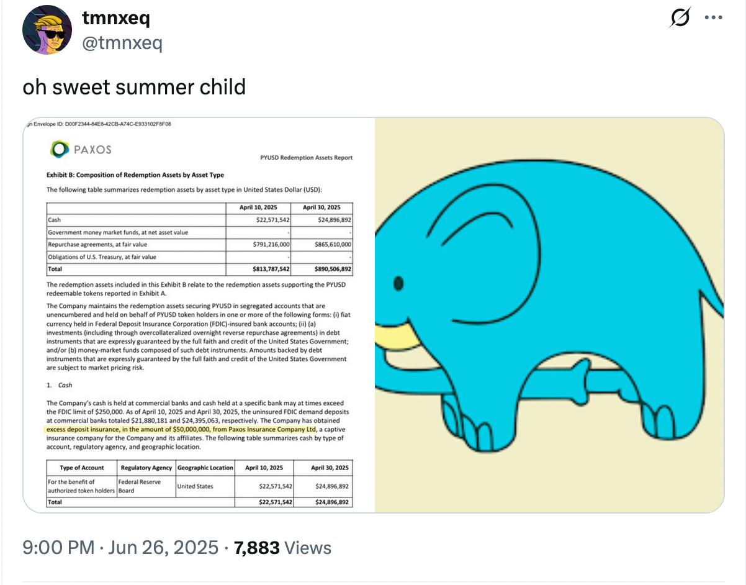
Task: Click the tweet text 'oh sweet summer child'
Action: (135, 86)
